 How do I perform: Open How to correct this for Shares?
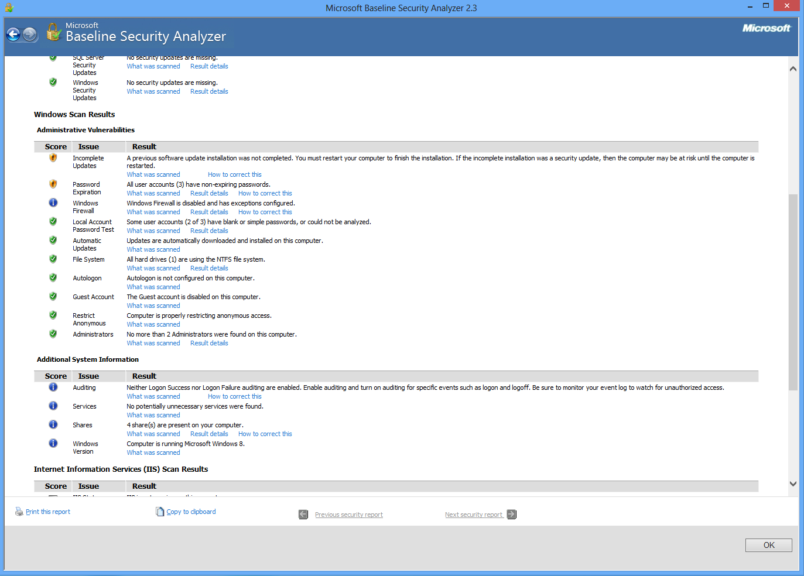(x=265, y=434)
